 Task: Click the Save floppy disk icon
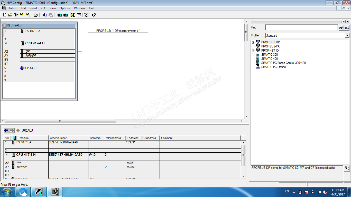pyautogui.click(x=22, y=15)
